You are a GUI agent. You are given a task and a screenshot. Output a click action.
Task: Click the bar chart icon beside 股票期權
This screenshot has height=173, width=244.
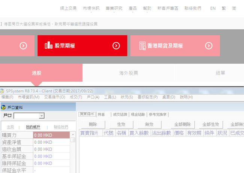click(48, 45)
